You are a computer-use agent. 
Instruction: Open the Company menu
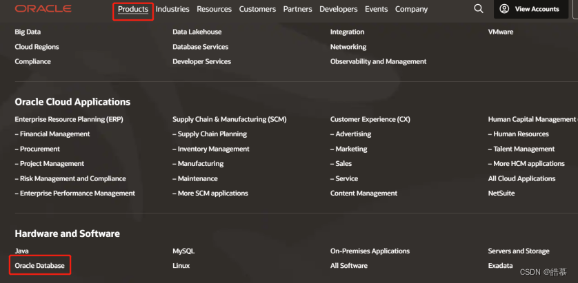(411, 9)
